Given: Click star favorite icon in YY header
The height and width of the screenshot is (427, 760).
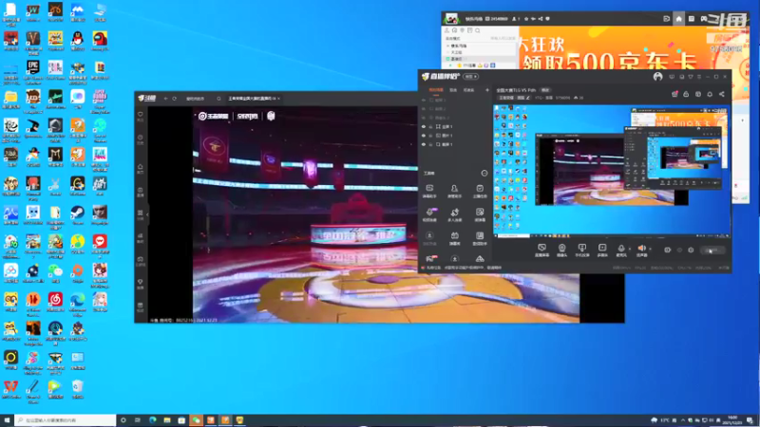Looking at the screenshot, I should pos(526,19).
